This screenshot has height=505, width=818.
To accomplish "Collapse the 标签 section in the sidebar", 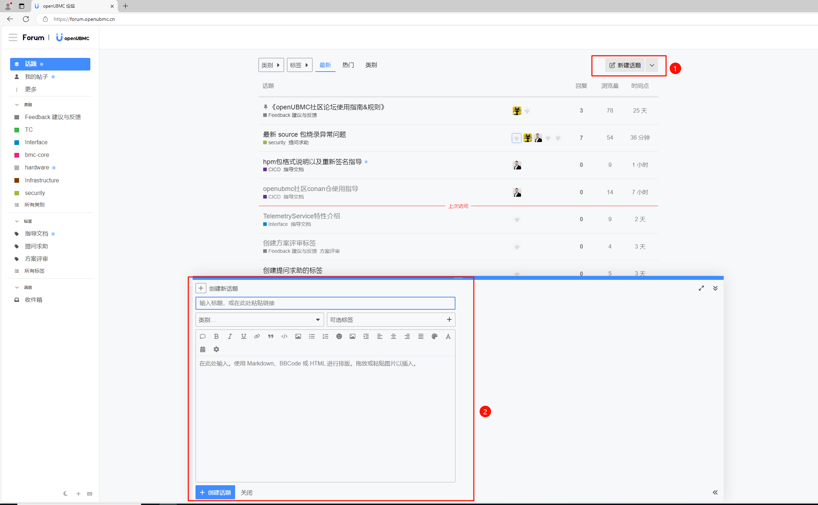I will [17, 221].
